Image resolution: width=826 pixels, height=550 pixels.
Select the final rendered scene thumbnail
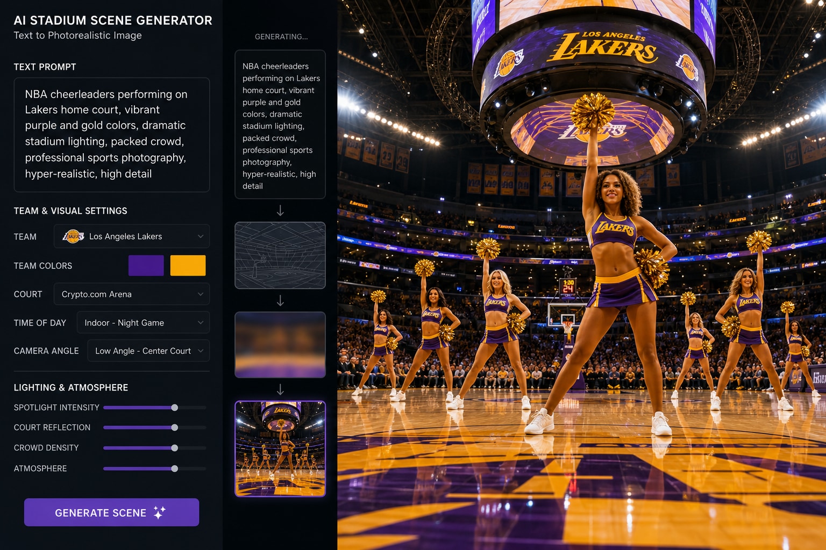click(x=280, y=448)
